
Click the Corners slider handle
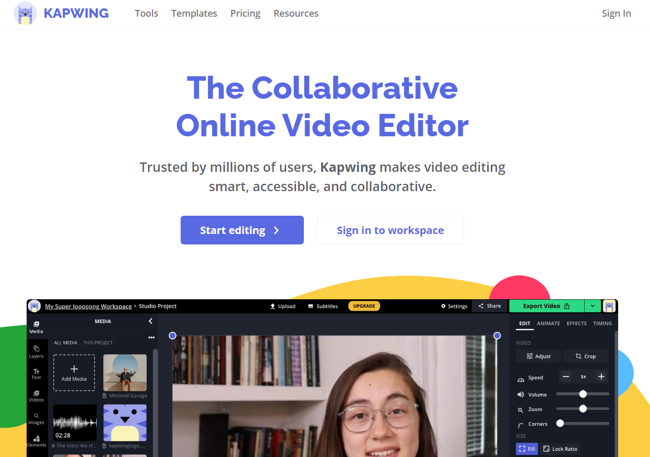pyautogui.click(x=560, y=424)
